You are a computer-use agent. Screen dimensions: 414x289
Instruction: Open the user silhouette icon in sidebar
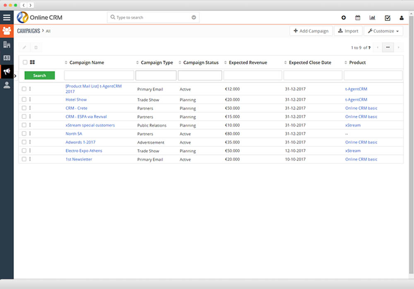coord(7,85)
